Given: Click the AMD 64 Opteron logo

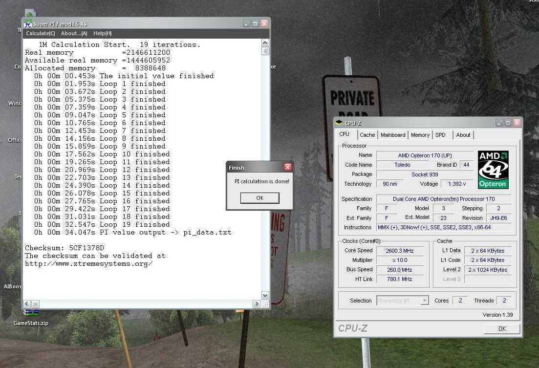Looking at the screenshot, I should coord(493,170).
